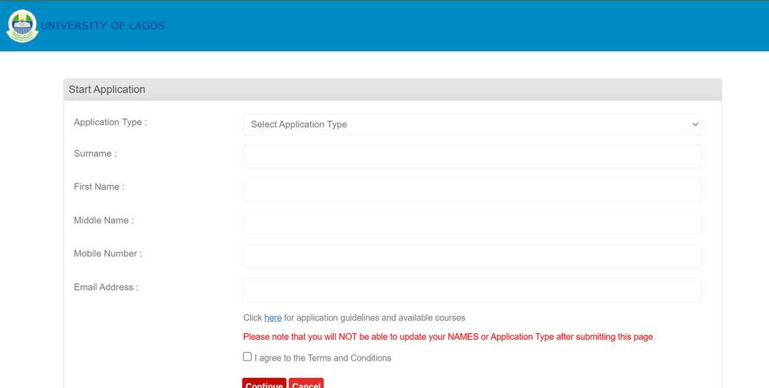769x388 pixels.
Task: Click the Cancel button
Action: (x=306, y=384)
